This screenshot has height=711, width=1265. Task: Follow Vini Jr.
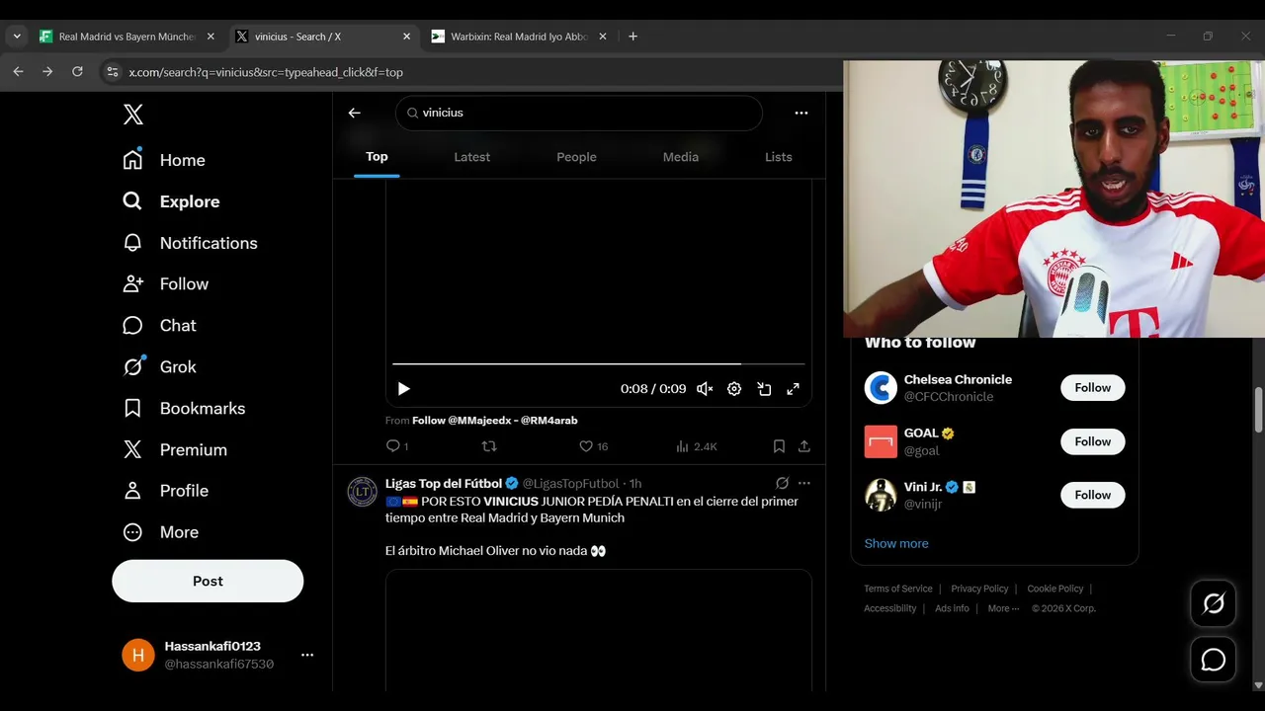pos(1093,495)
